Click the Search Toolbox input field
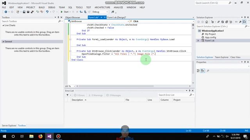The width and height of the screenshot is (250, 140). tap(30, 21)
